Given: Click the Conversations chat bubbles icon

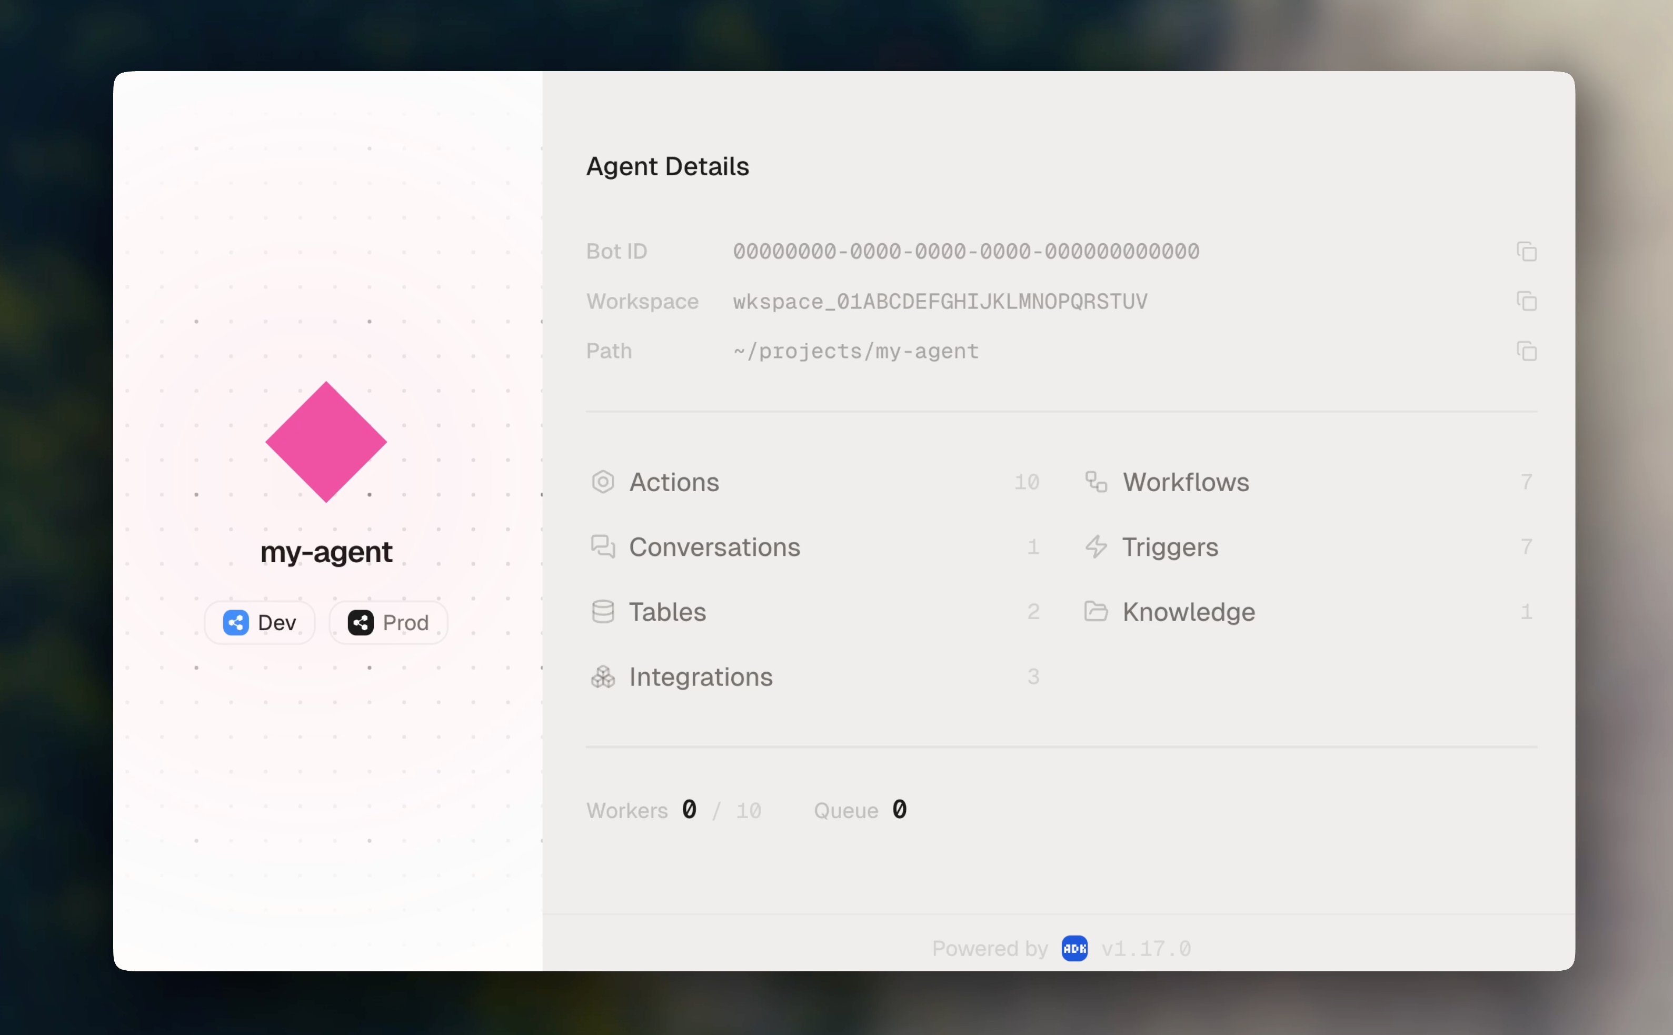Looking at the screenshot, I should click(x=602, y=546).
